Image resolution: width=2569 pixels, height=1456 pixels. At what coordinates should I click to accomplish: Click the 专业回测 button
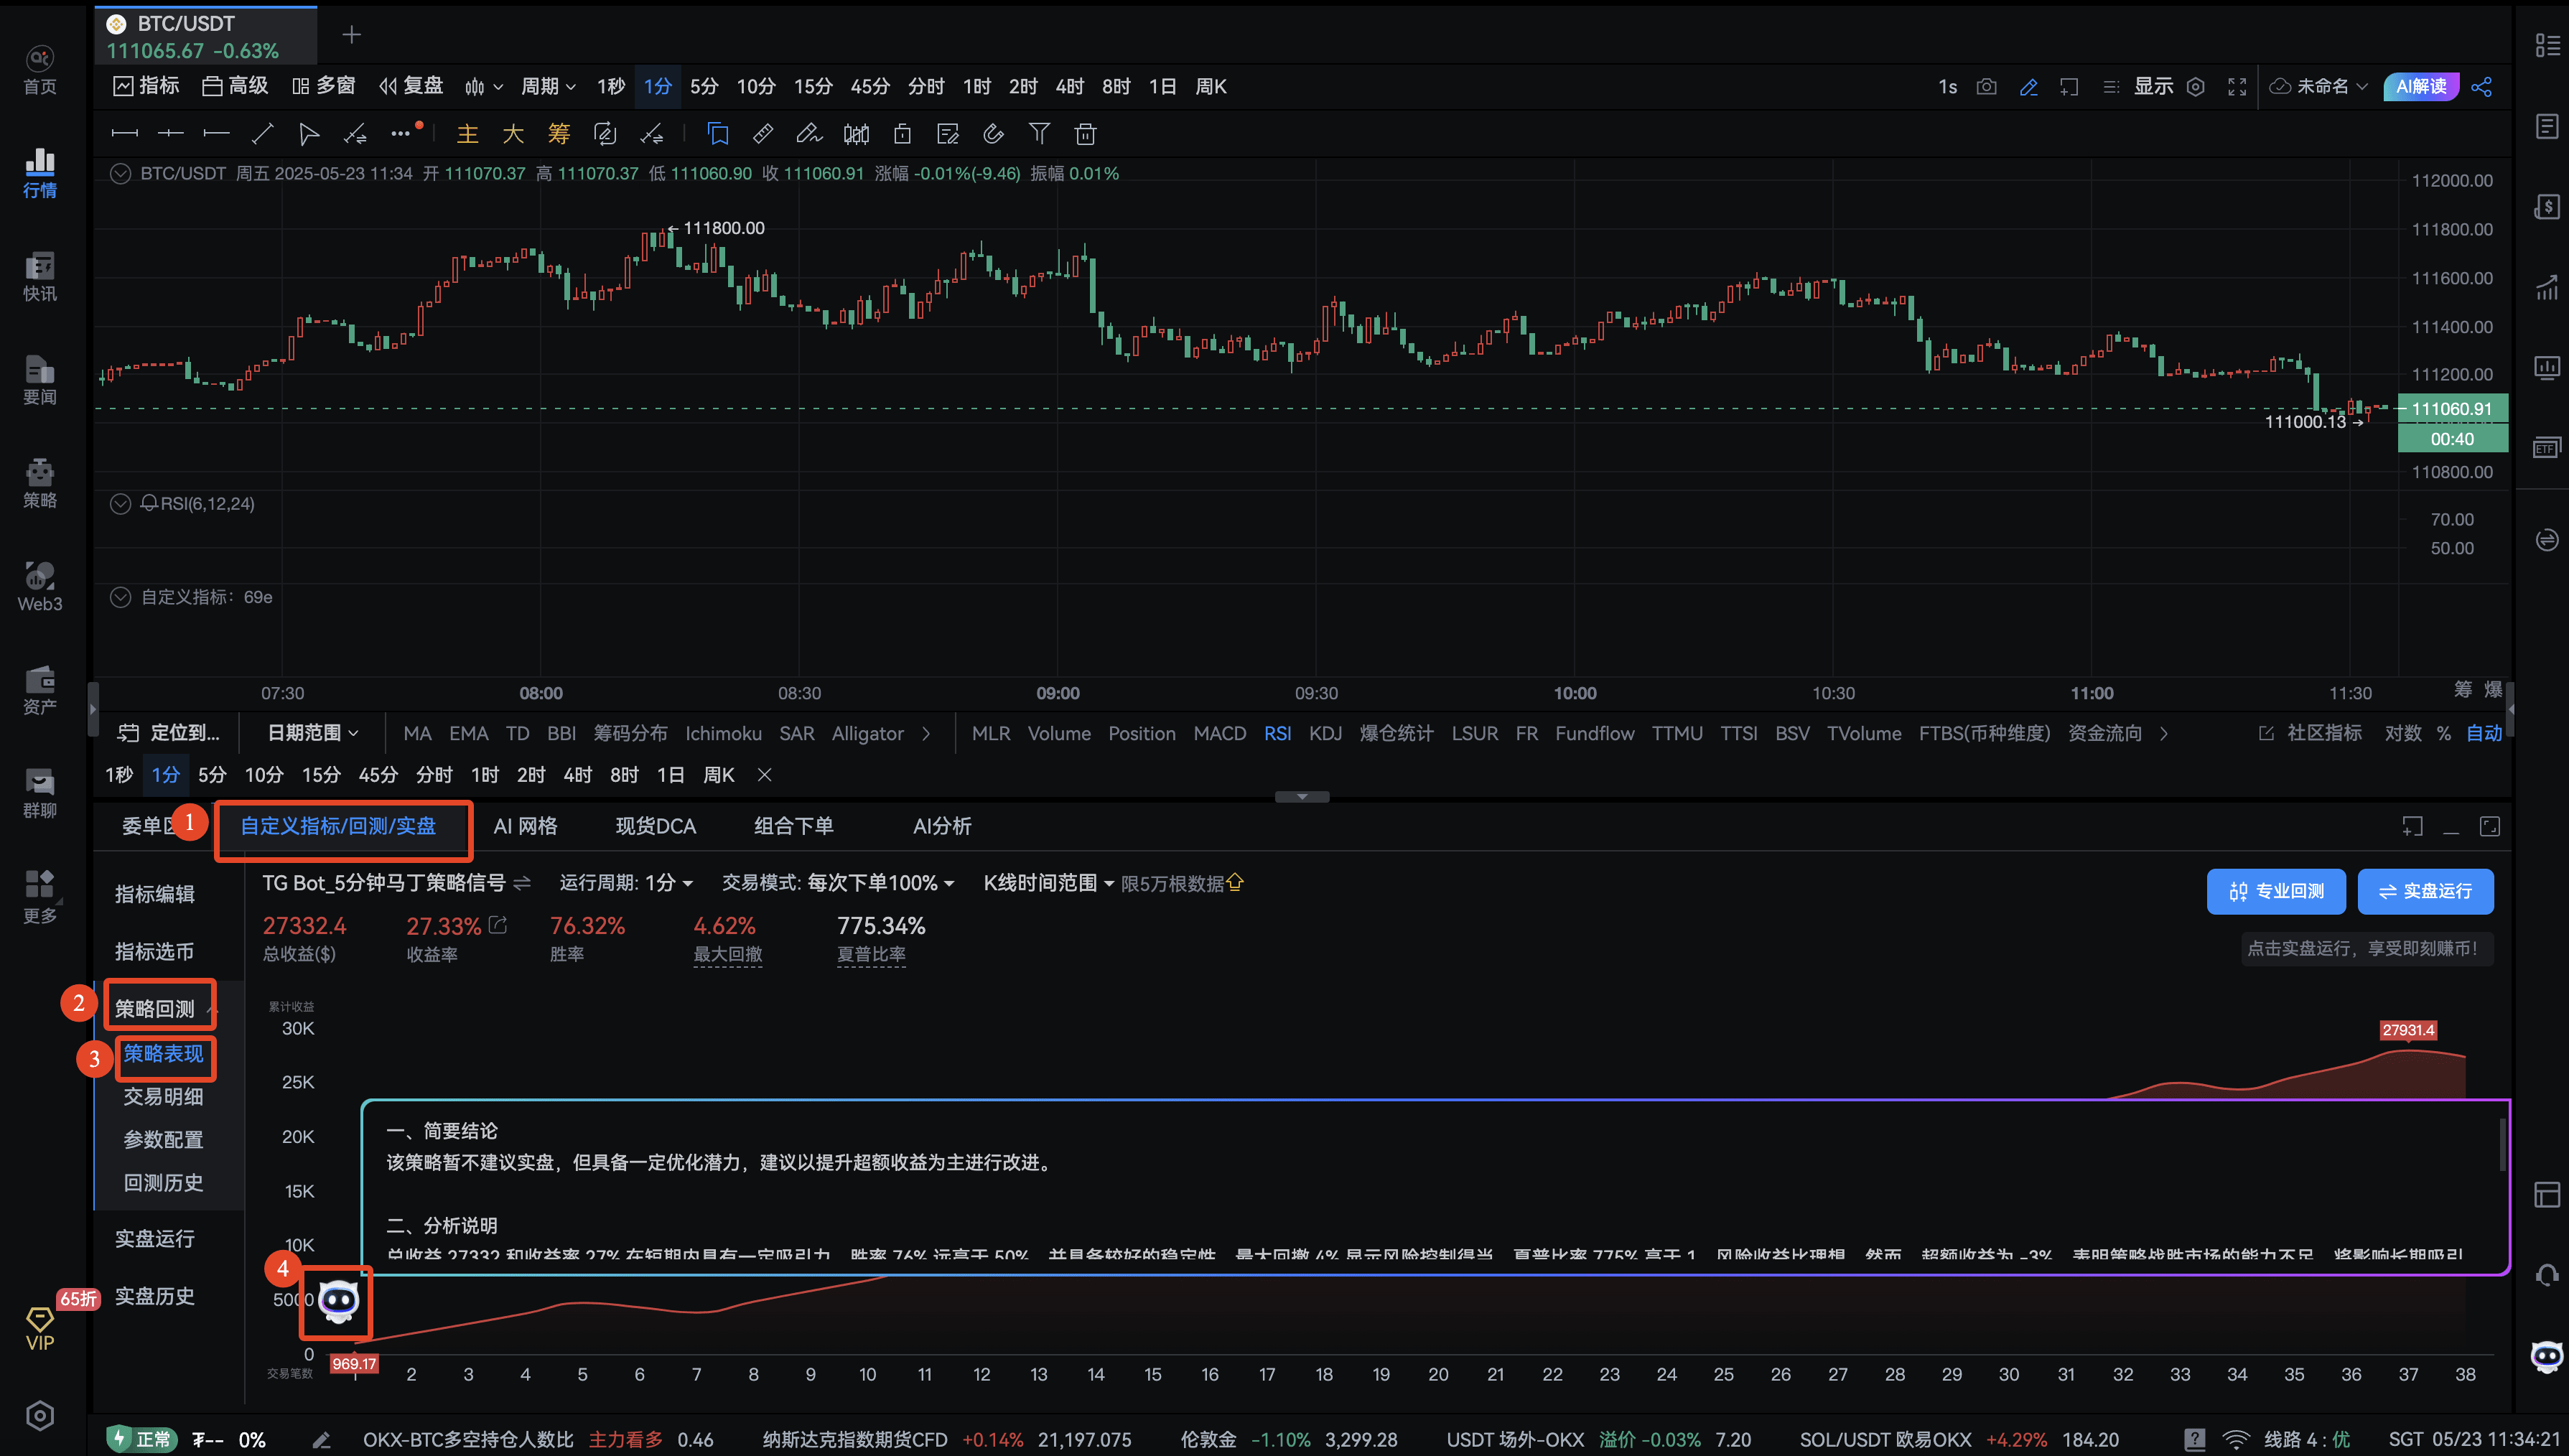point(2275,891)
